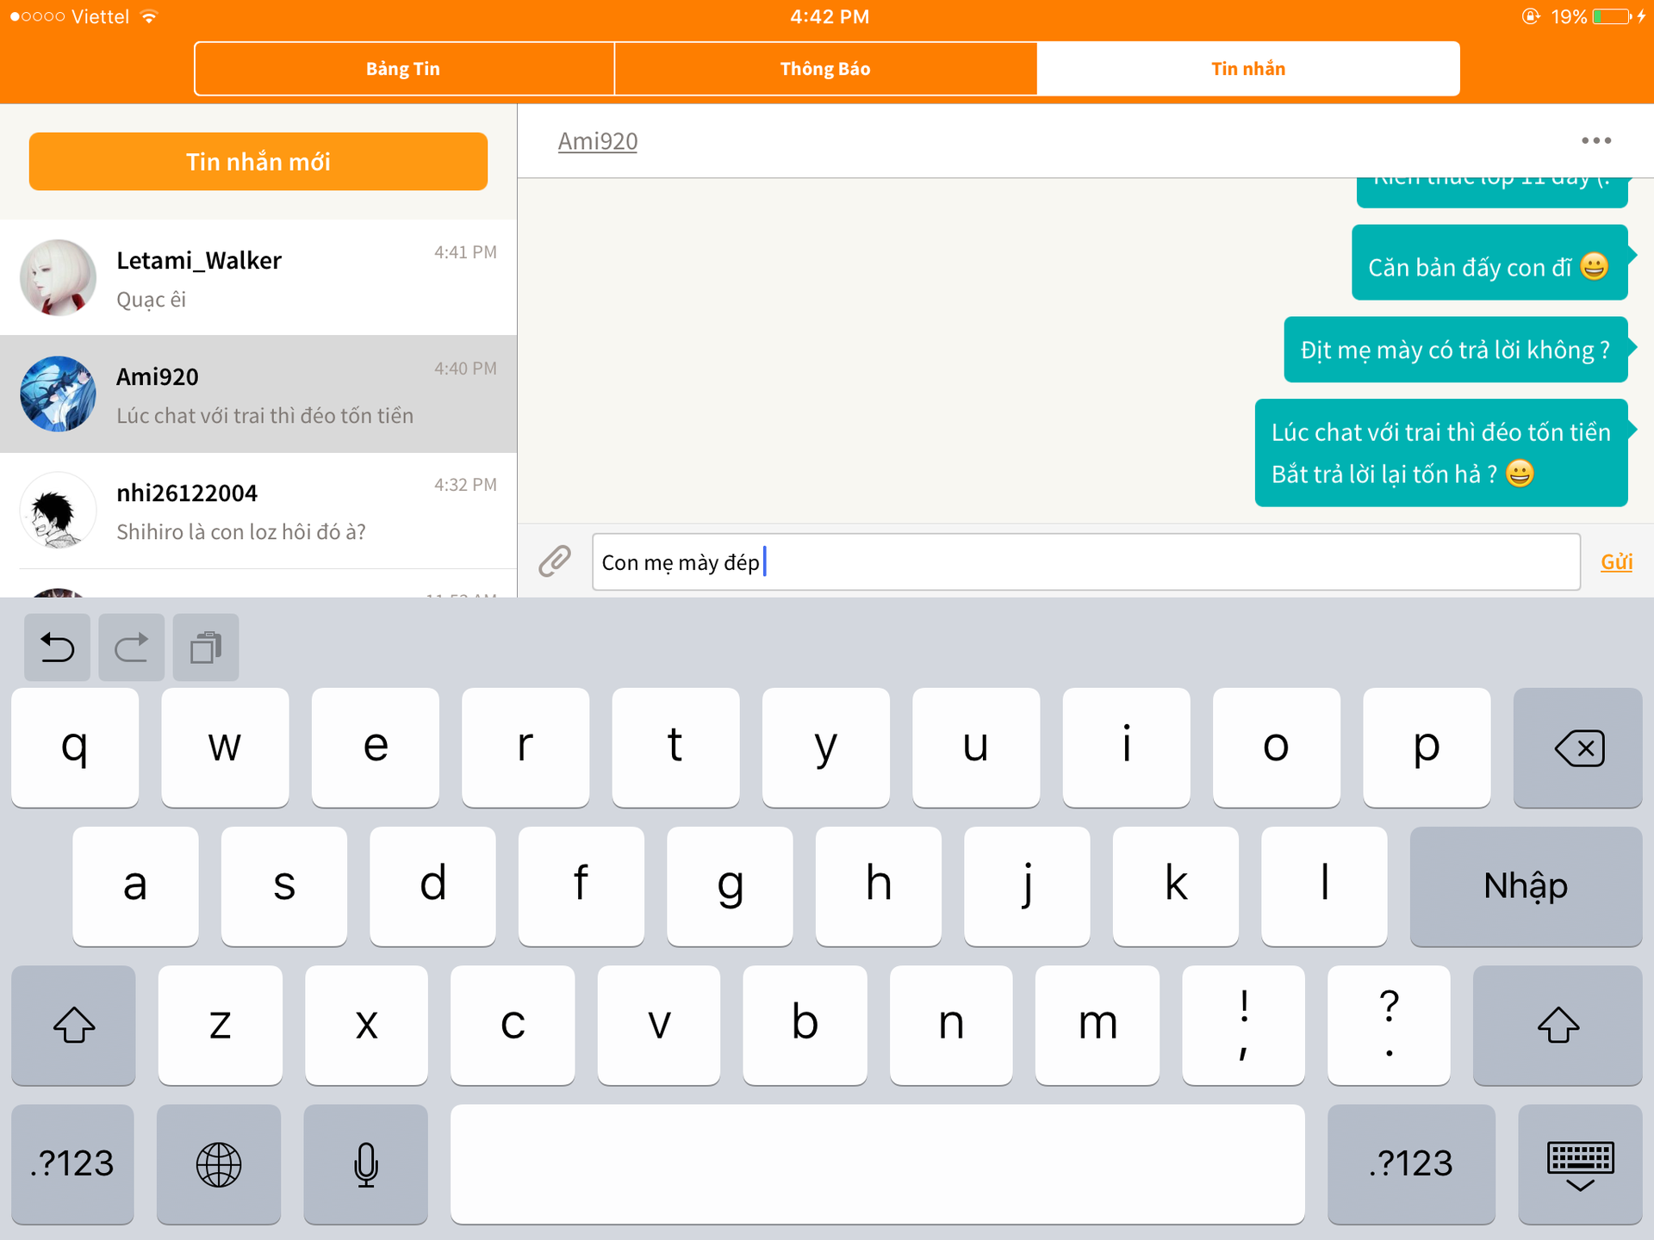Switch to the Thông Báo tab
This screenshot has width=1654, height=1240.
[825, 69]
